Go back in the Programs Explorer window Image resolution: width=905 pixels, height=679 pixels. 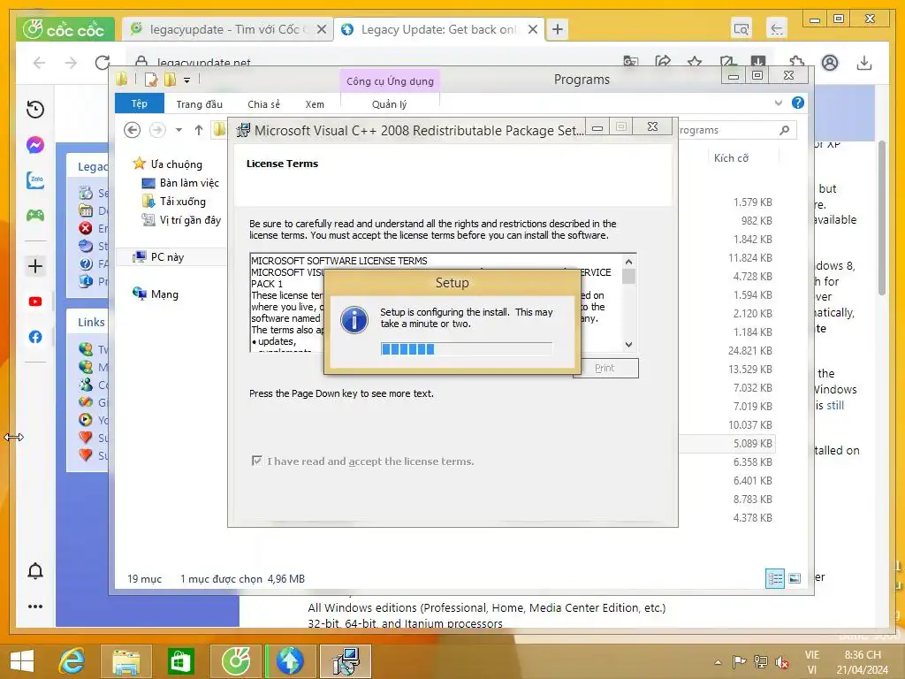point(133,130)
